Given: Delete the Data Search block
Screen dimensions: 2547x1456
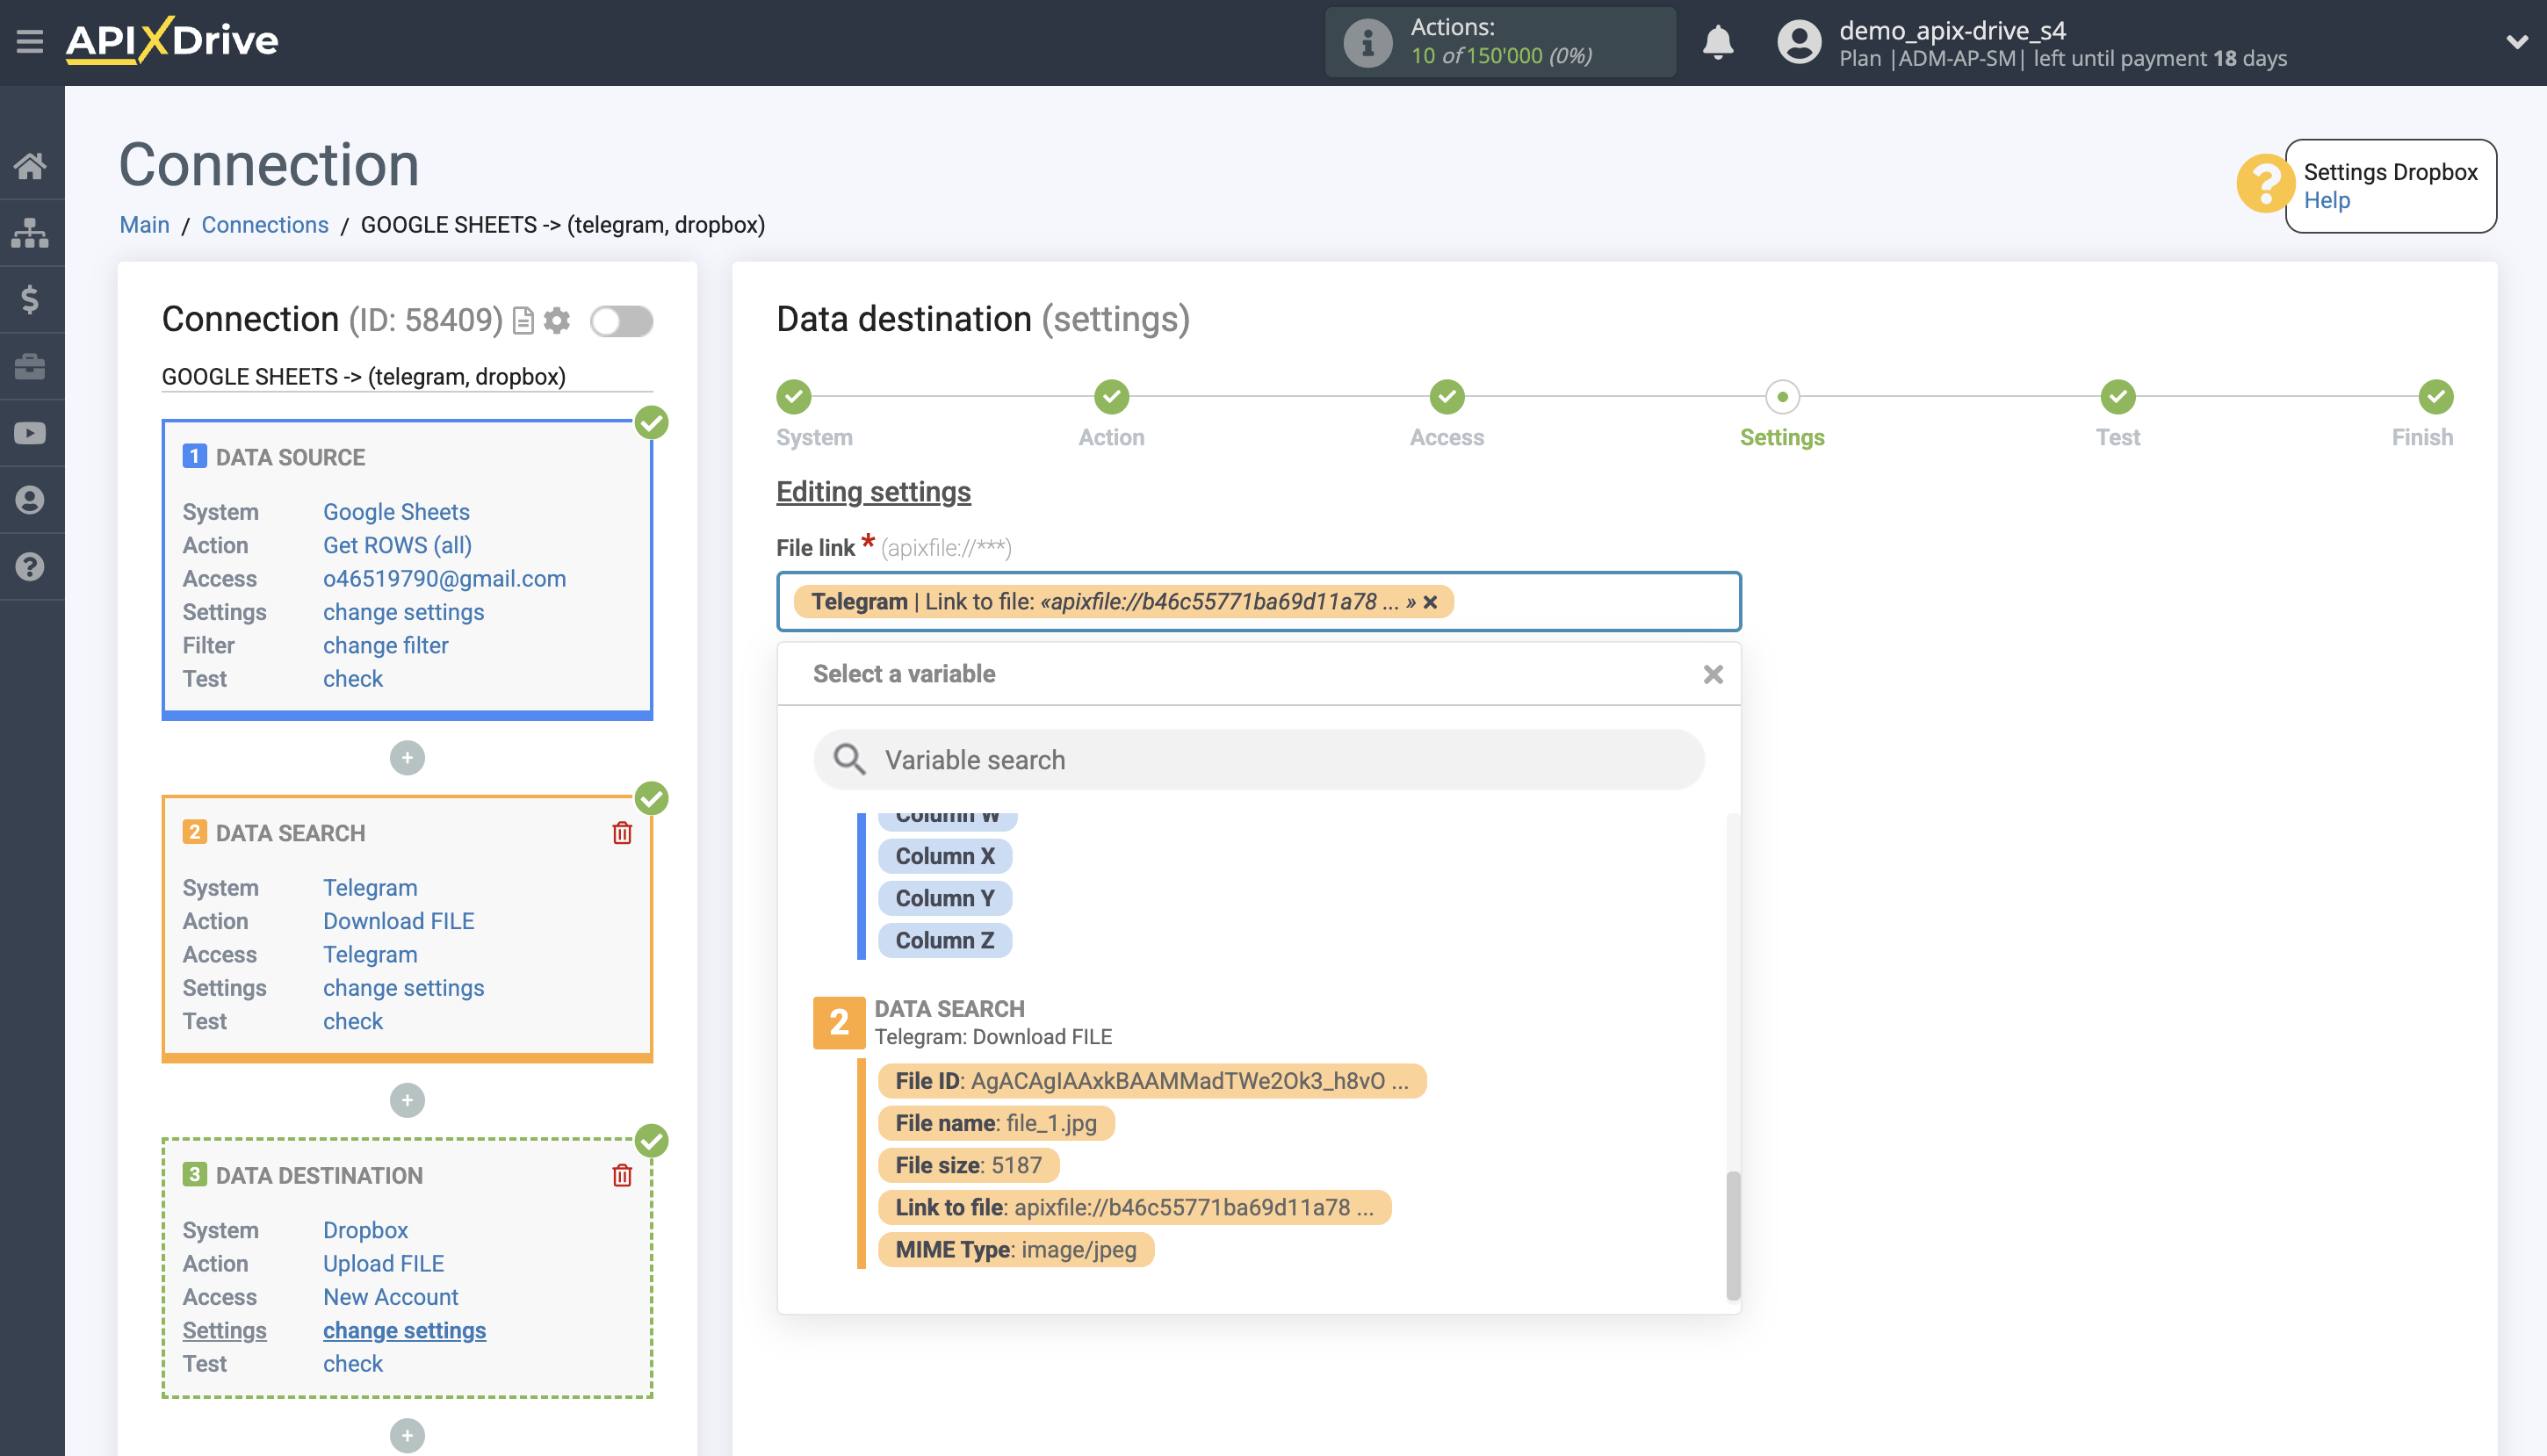Looking at the screenshot, I should tap(621, 833).
